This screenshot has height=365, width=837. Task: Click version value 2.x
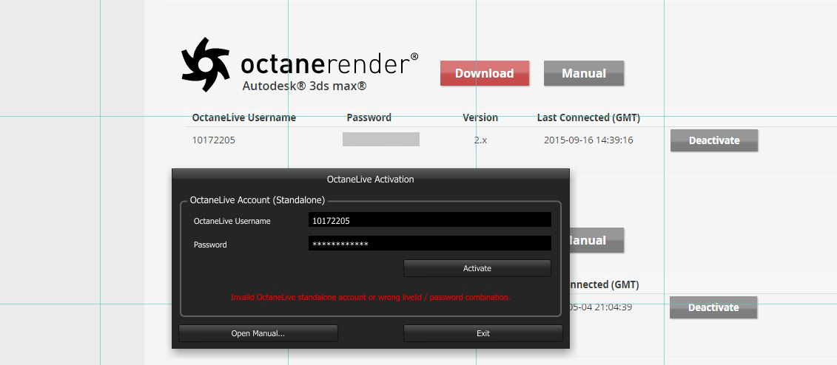[x=480, y=140]
